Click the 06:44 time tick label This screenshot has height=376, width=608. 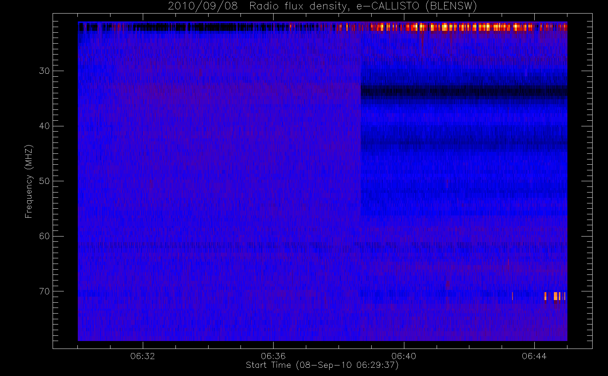(534, 356)
